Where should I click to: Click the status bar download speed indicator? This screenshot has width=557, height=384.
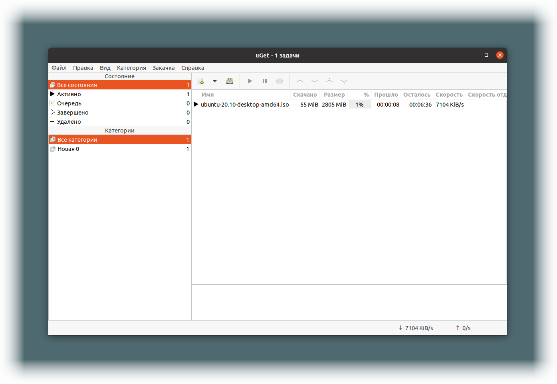tap(416, 328)
